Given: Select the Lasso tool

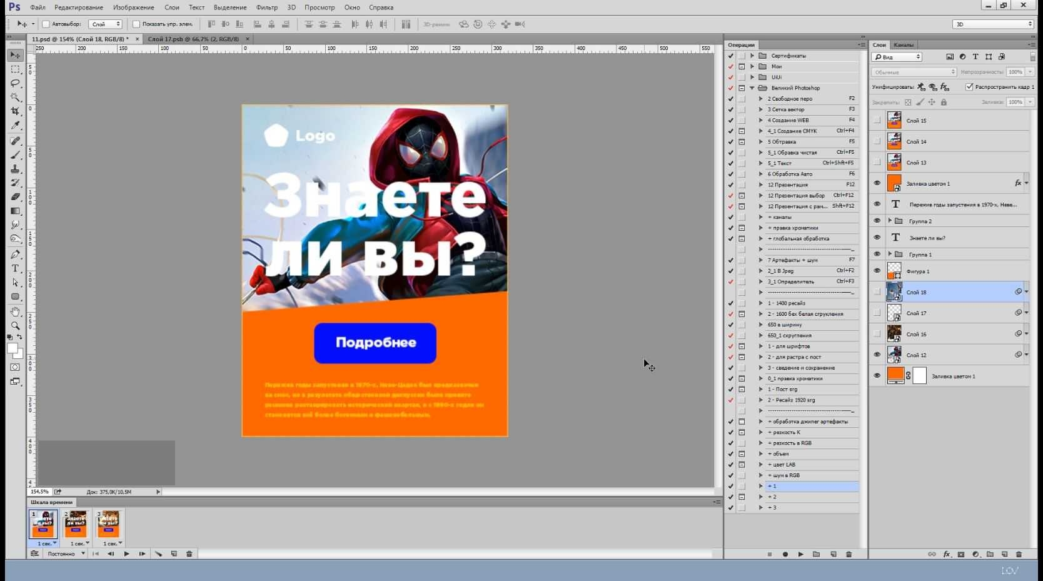Looking at the screenshot, I should 15,83.
